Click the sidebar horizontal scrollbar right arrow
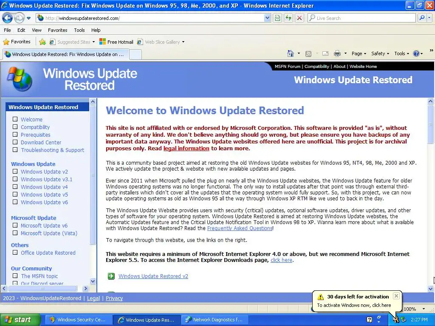The image size is (435, 326). point(85,289)
